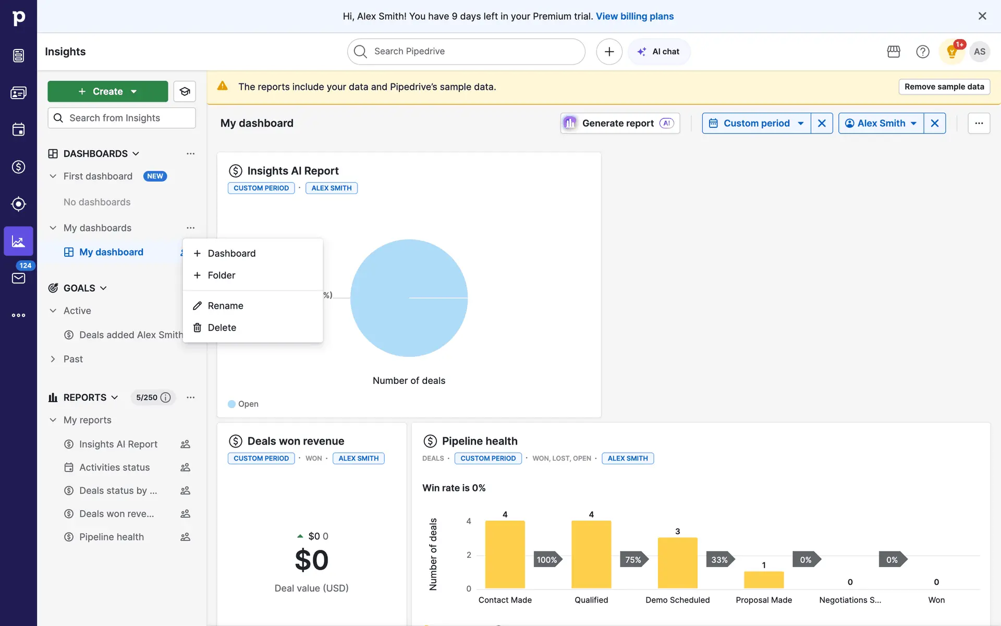This screenshot has height=626, width=1001.
Task: Open the Create dropdown arrow
Action: (134, 91)
